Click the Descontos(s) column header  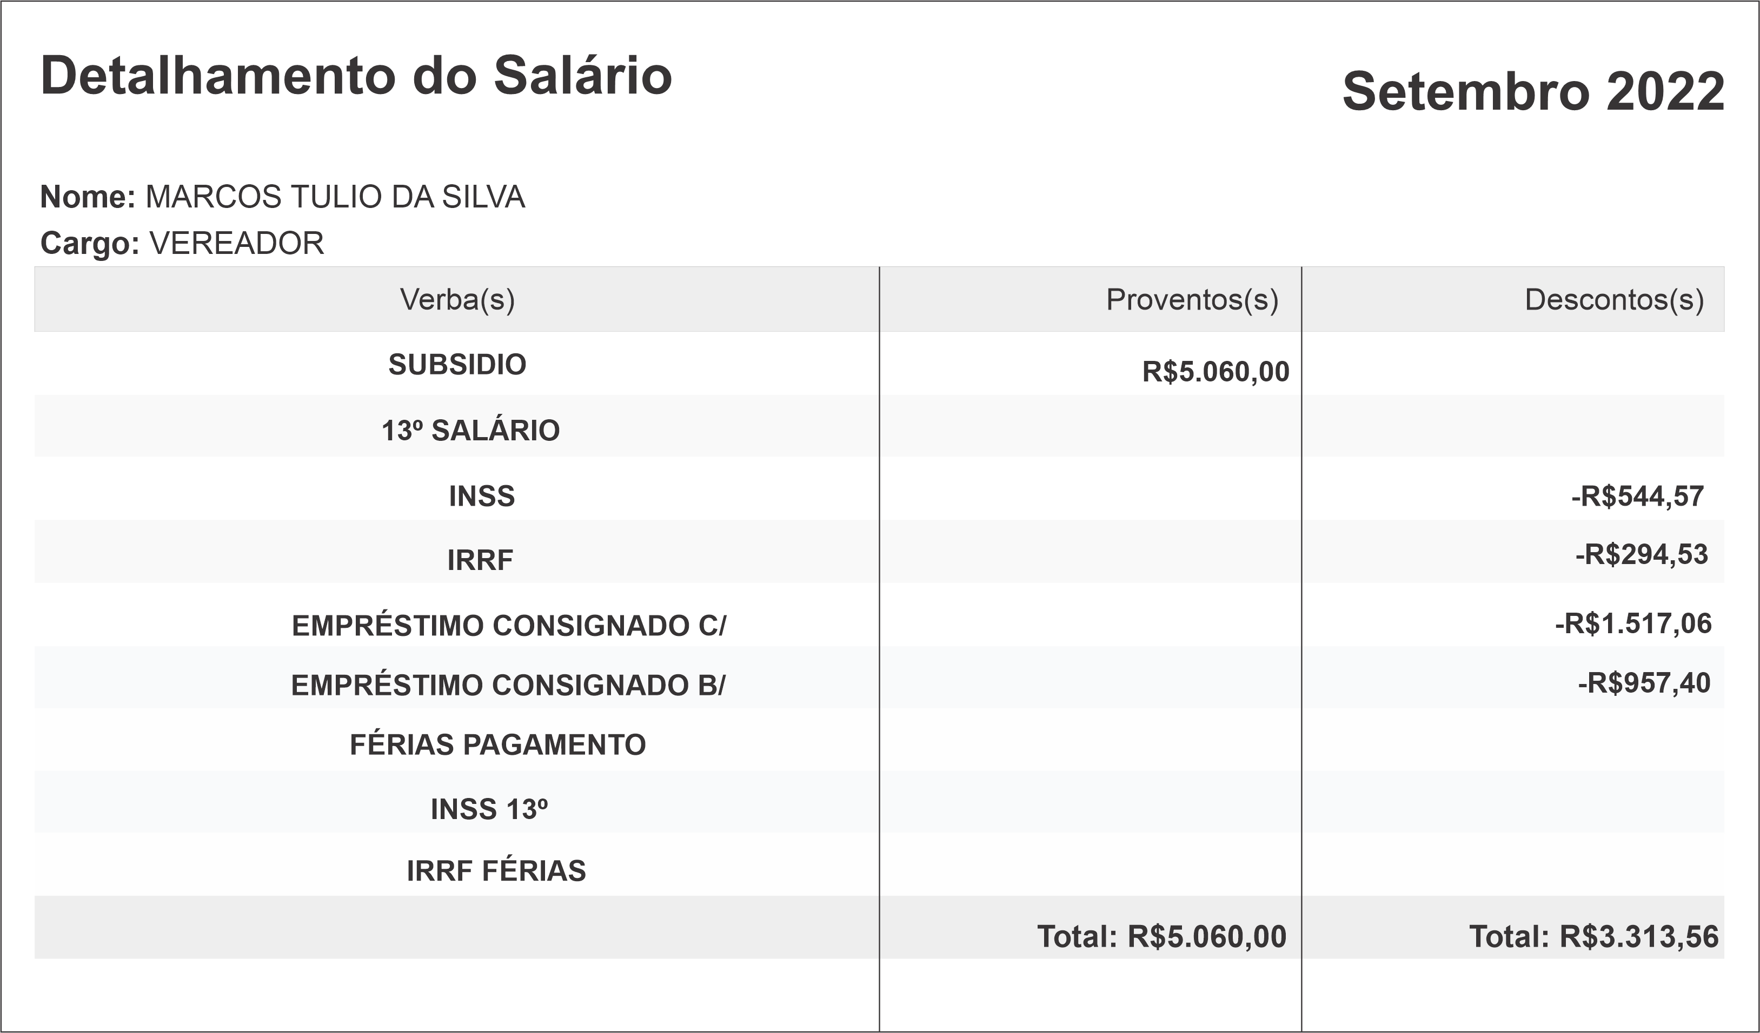tap(1614, 299)
